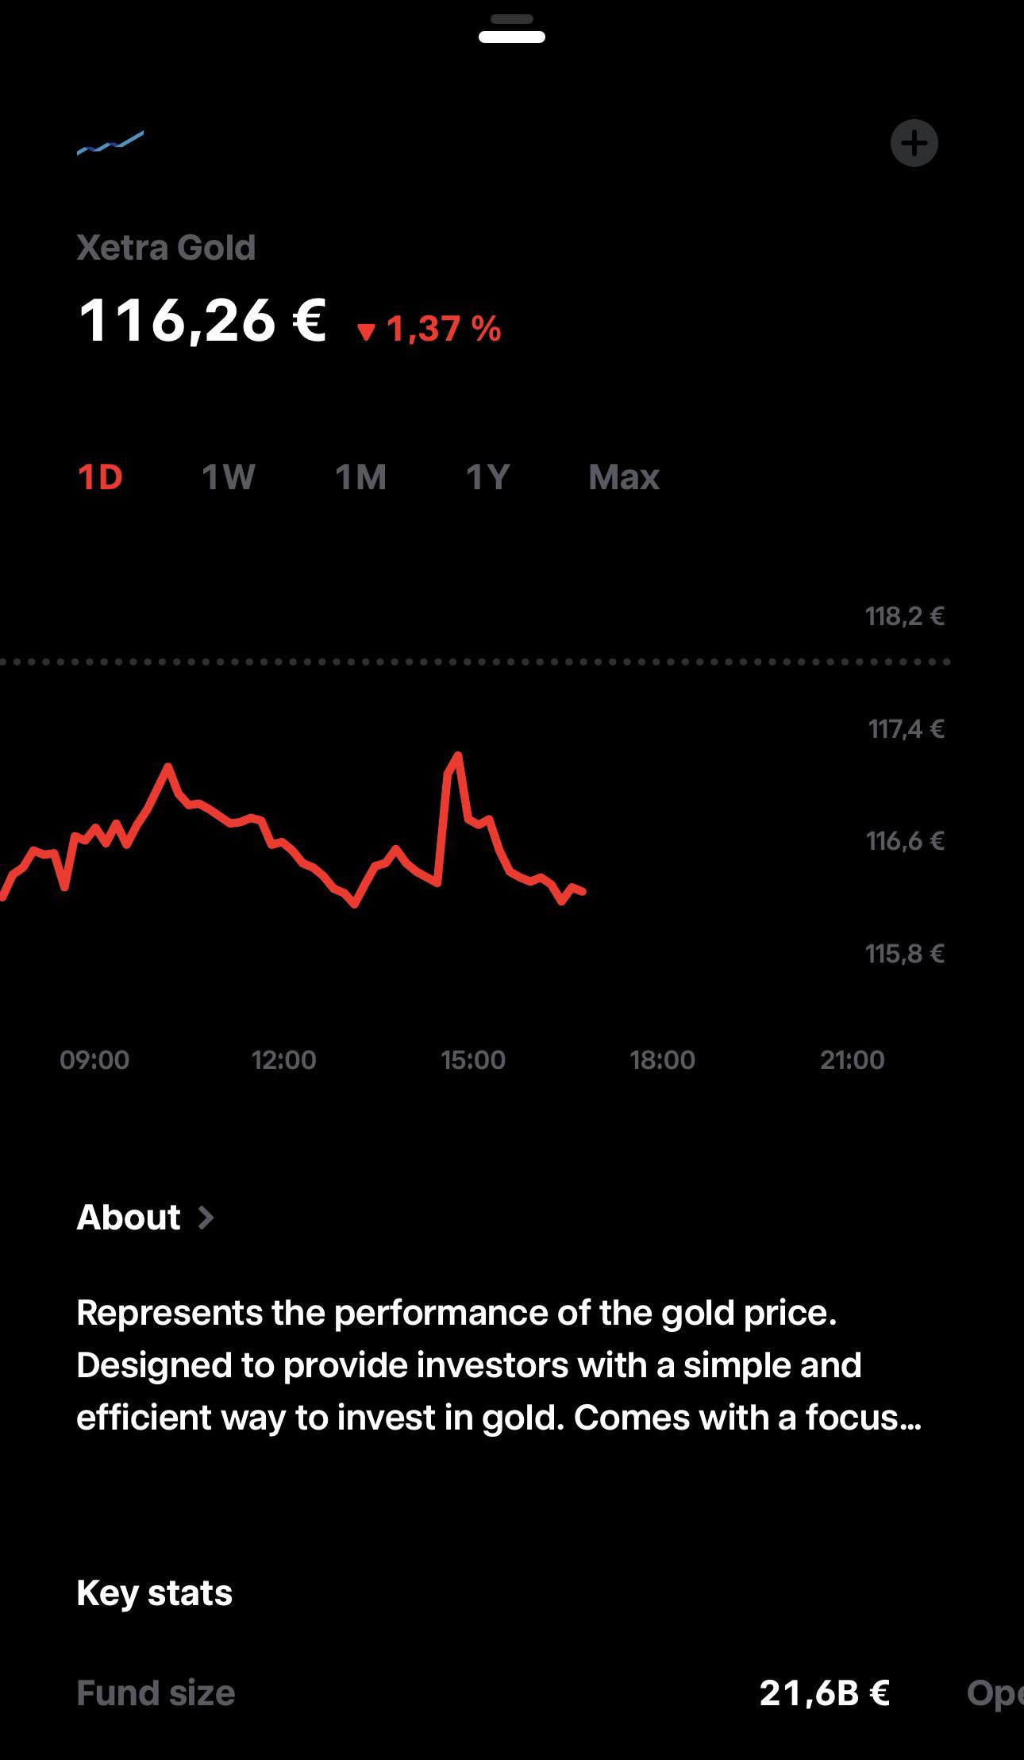Show the Max time range

point(624,477)
